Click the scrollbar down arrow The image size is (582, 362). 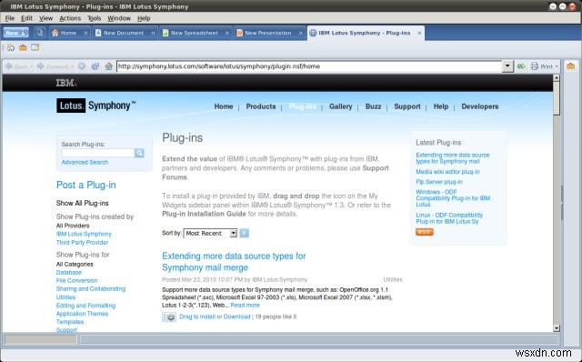(556, 328)
